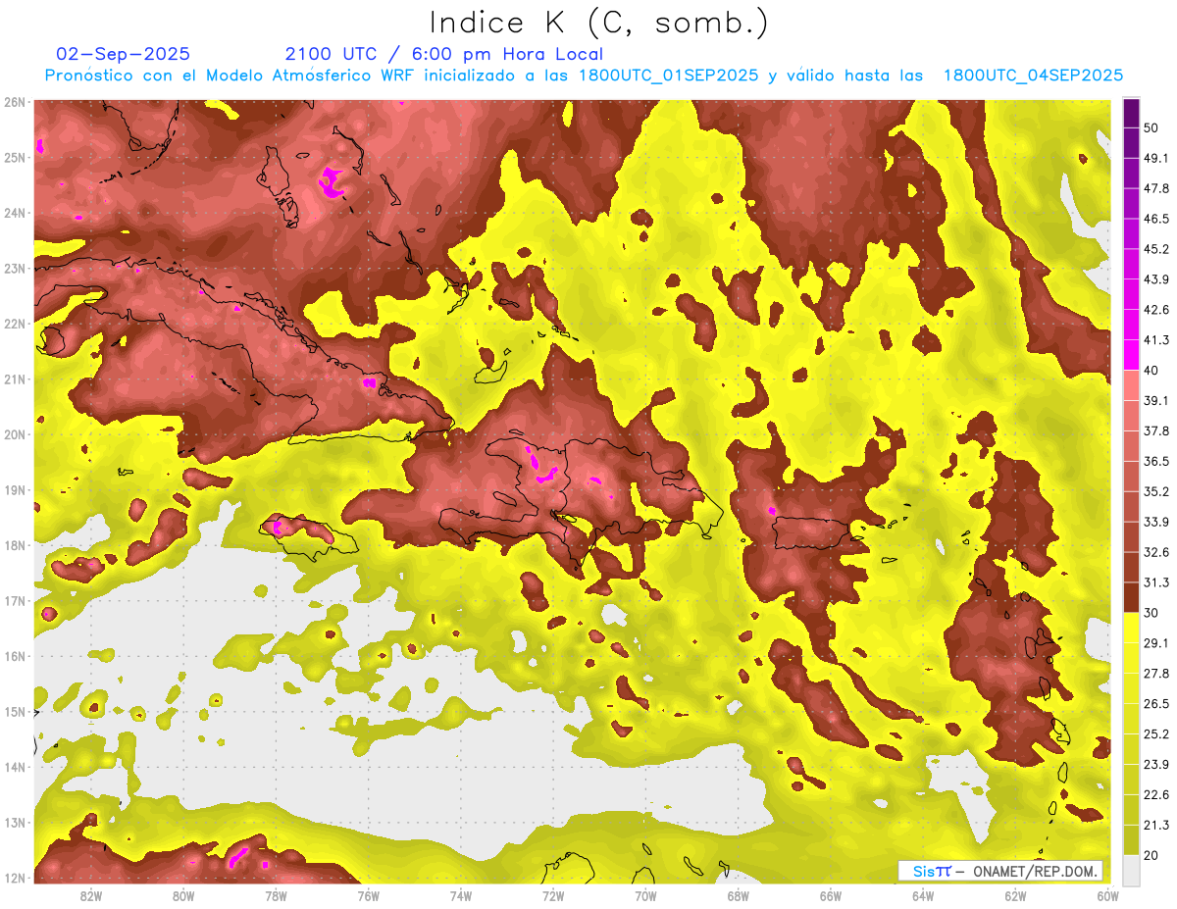Click the colorbar label "46.5"

(1156, 219)
